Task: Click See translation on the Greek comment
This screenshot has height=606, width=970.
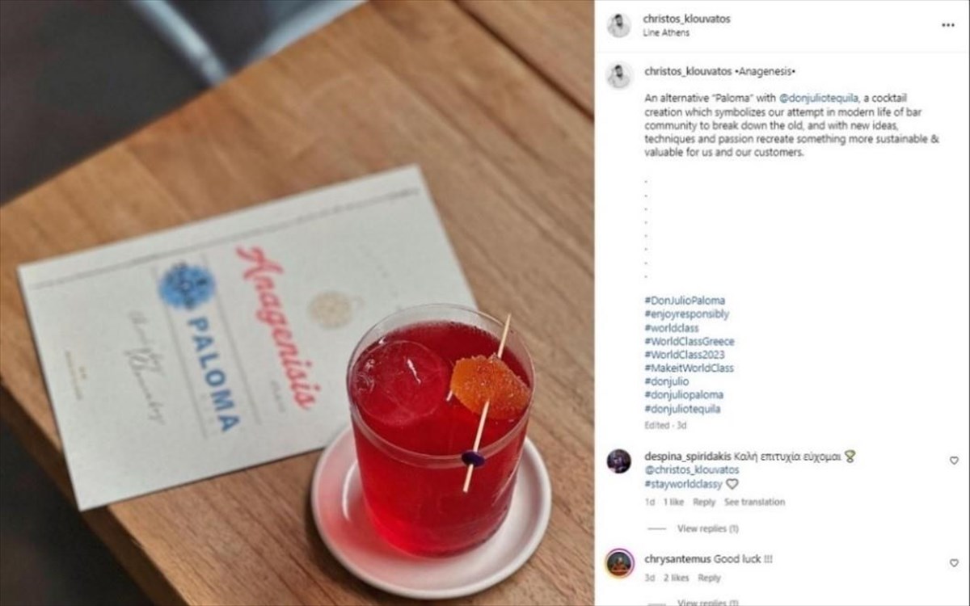Action: [754, 502]
